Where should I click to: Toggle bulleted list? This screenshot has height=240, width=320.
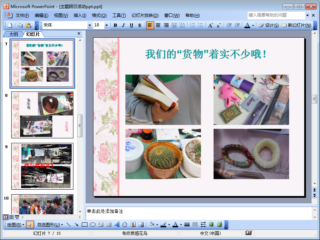point(201,25)
